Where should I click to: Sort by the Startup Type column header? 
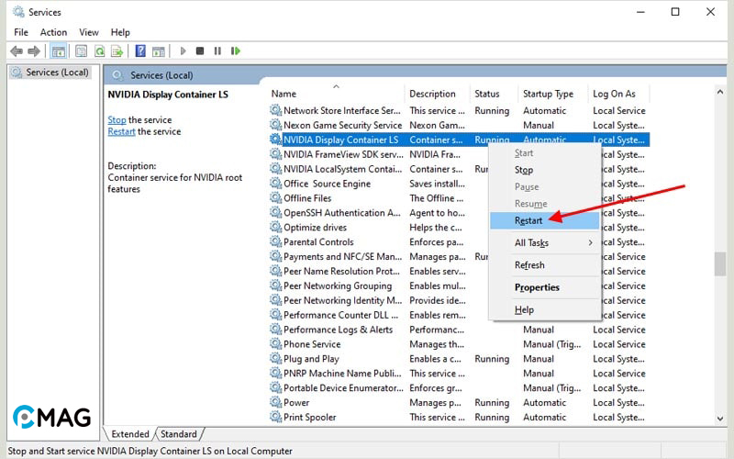[548, 94]
